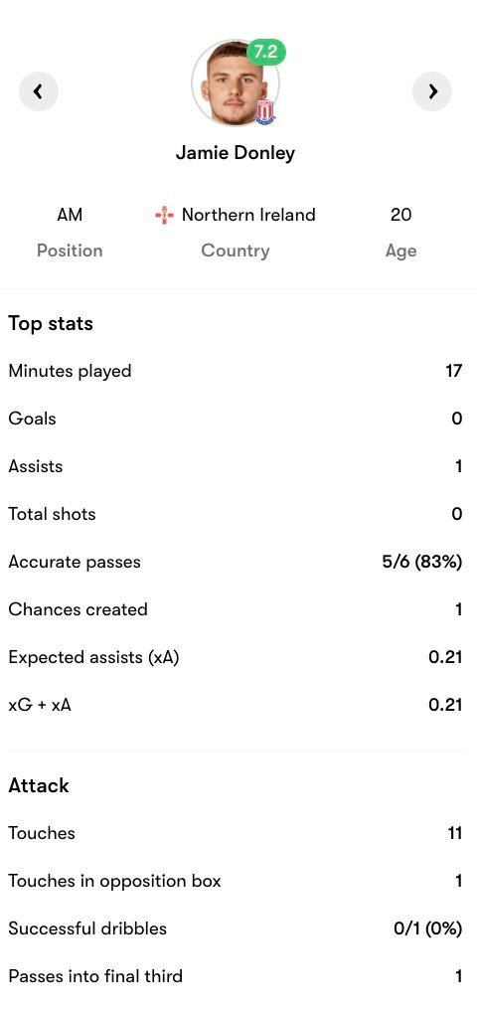Open Jamie Donley's profile photo

point(235,84)
